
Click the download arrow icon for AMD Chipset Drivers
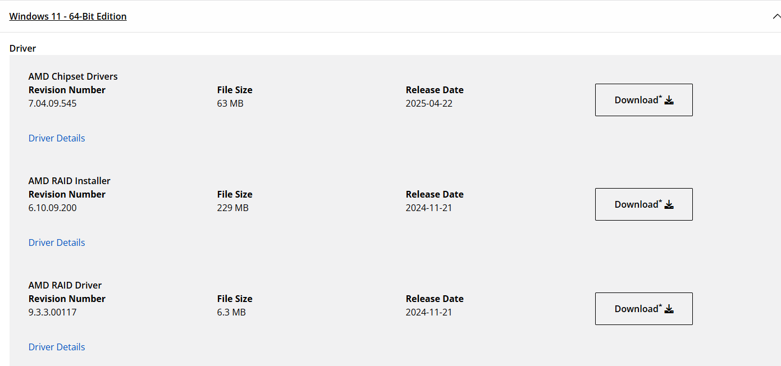tap(669, 100)
